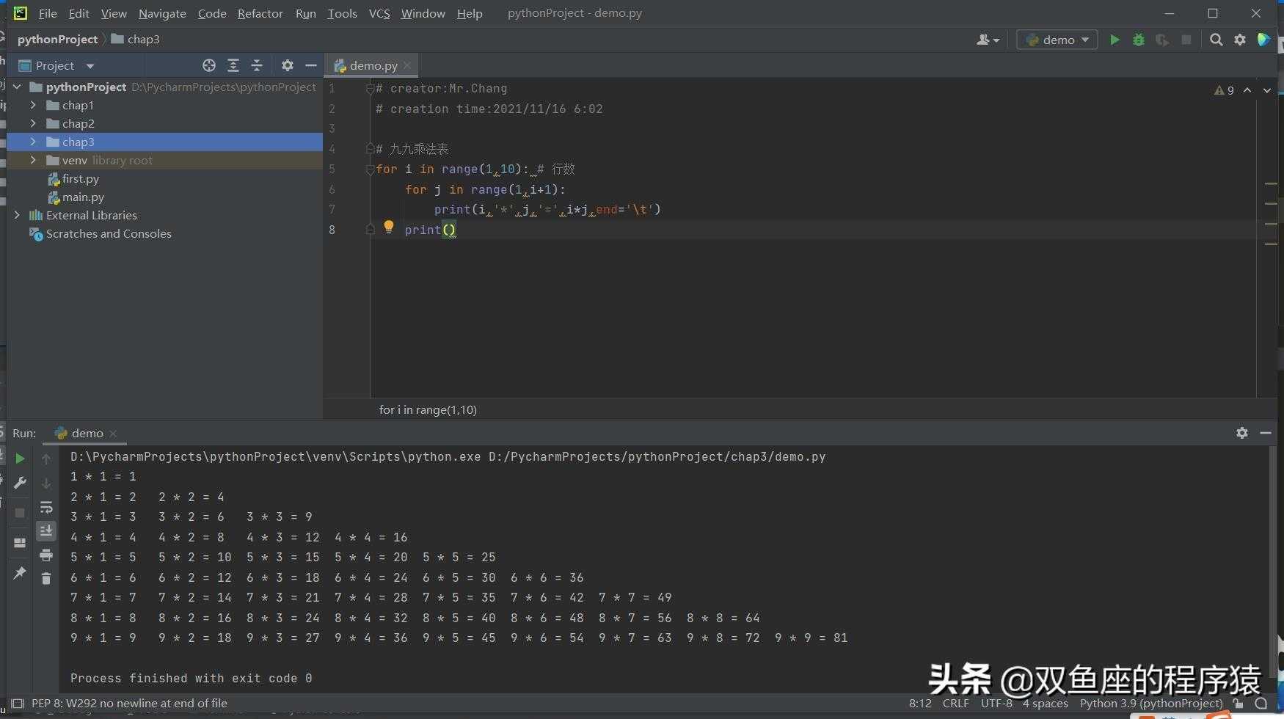Open Run panel gear options

(x=1242, y=433)
